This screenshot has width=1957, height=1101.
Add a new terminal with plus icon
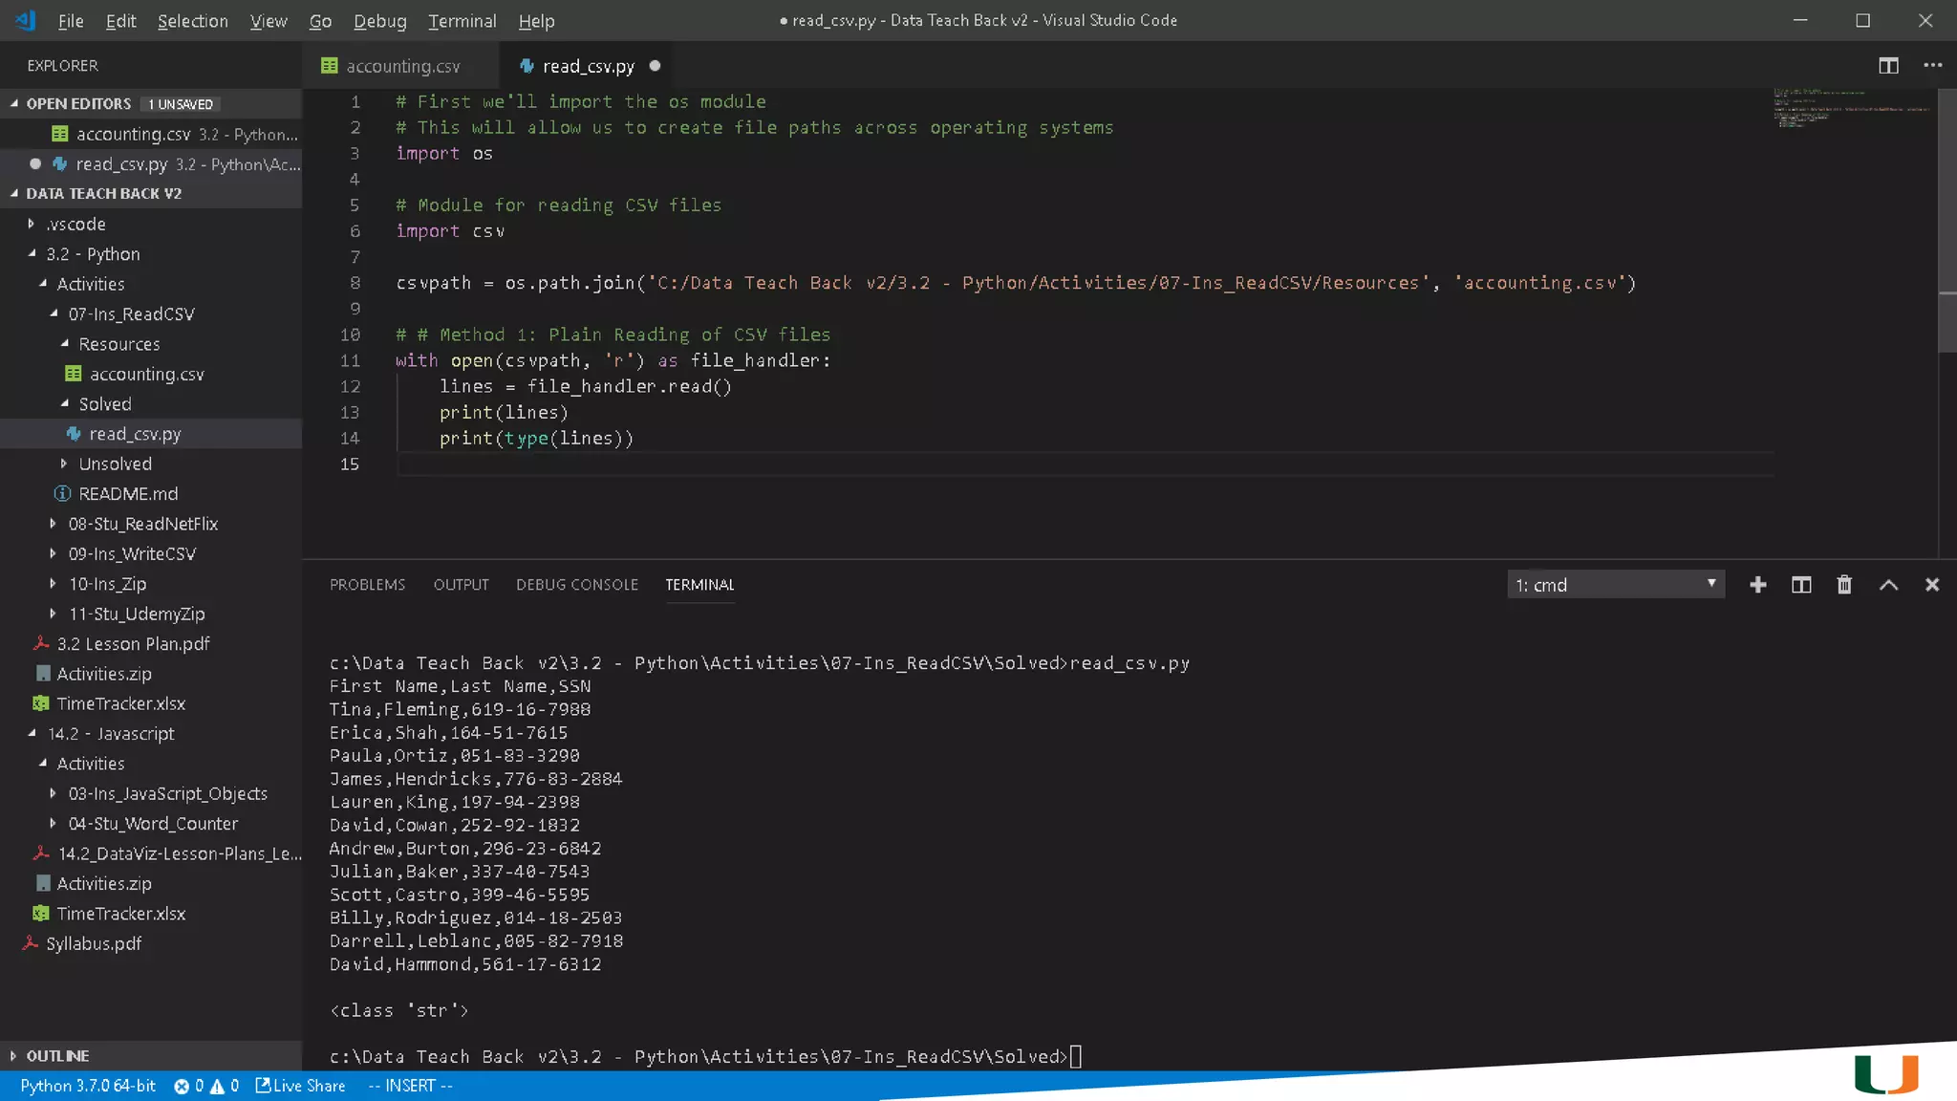tap(1757, 585)
